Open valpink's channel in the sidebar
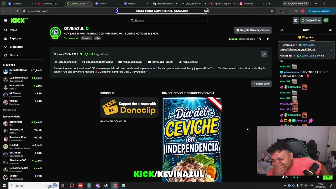Image resolution: width=336 pixels, height=189 pixels. [22, 102]
